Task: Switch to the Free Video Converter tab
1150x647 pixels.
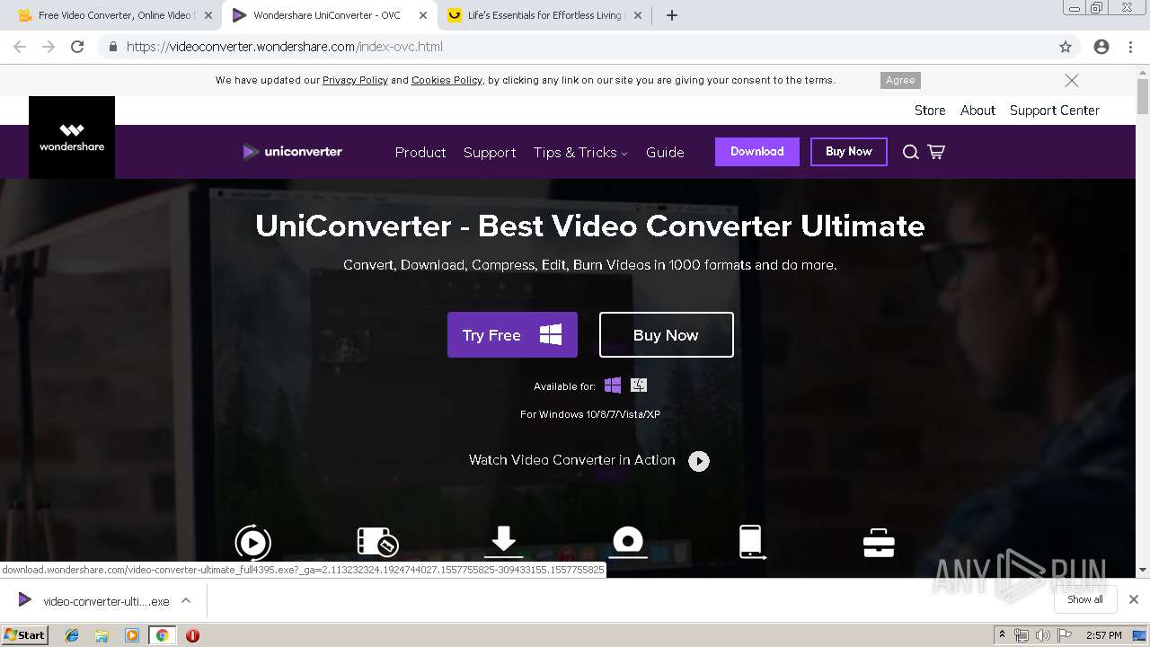Action: tap(117, 15)
